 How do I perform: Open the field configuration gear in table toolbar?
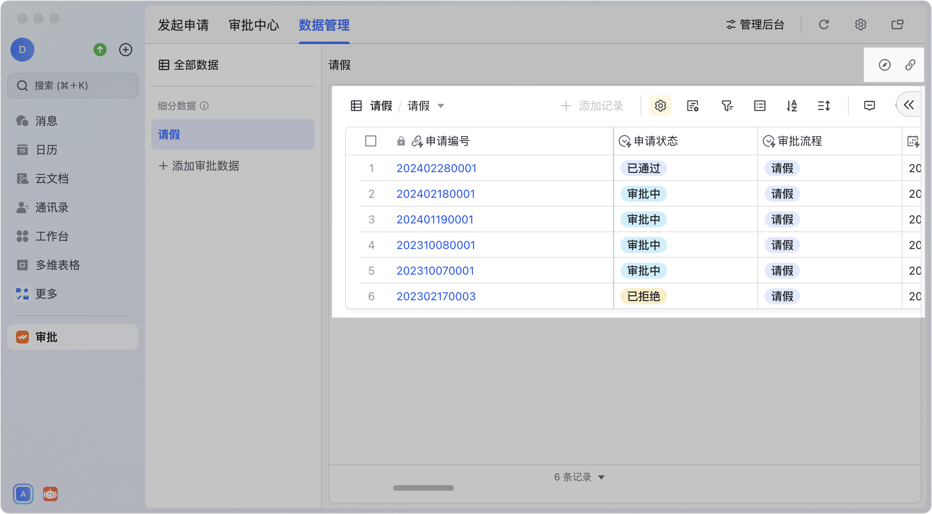(660, 106)
